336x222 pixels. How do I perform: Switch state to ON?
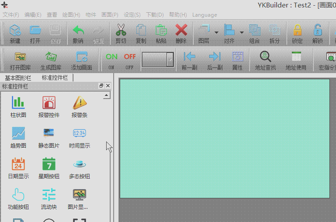pyautogui.click(x=111, y=60)
